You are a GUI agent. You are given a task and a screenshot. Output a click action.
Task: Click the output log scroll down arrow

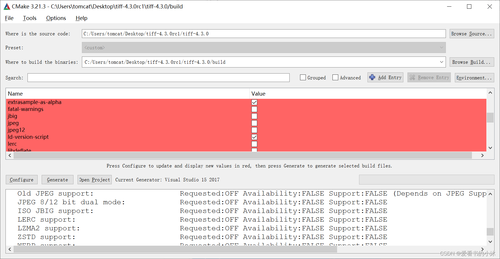[x=490, y=242]
